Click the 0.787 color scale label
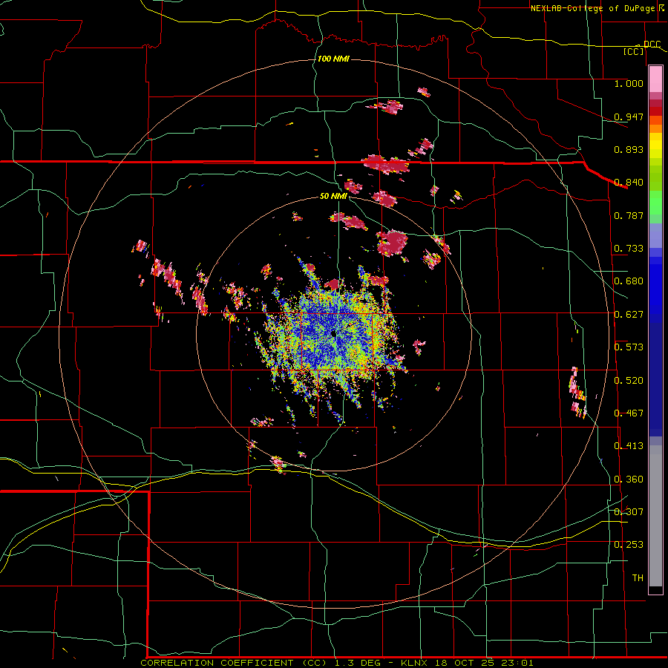 629,215
